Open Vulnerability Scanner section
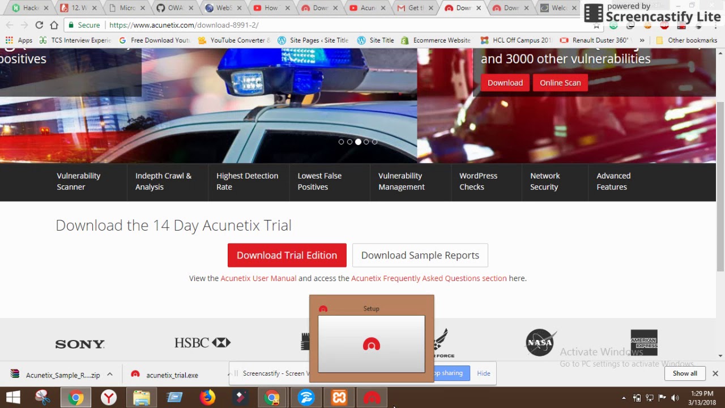The height and width of the screenshot is (408, 725). [x=79, y=181]
